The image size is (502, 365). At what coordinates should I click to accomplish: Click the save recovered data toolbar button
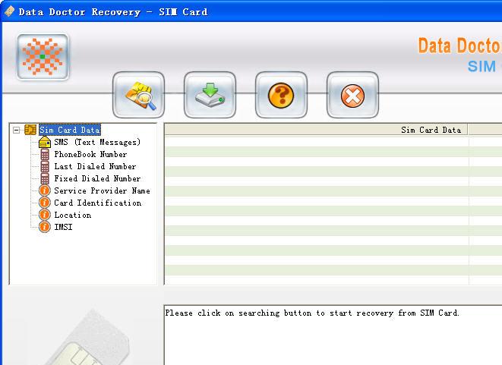pos(210,95)
